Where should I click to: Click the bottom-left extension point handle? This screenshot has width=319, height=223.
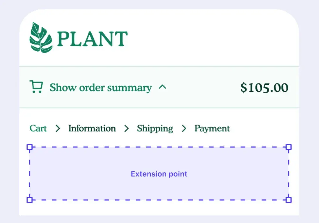click(x=29, y=200)
